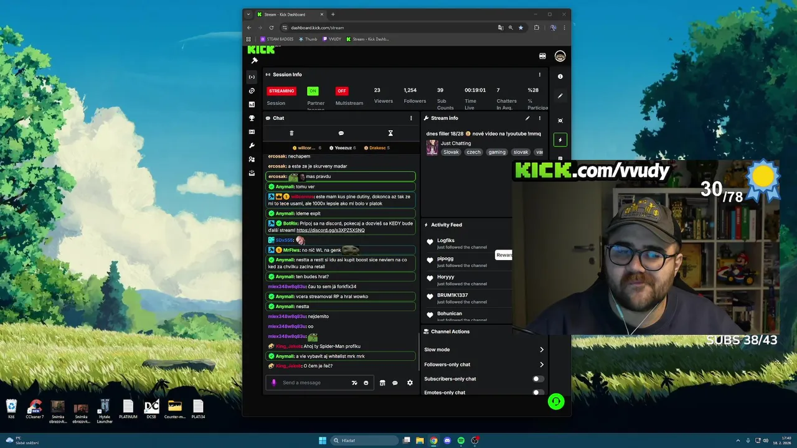
Task: Edit stream info with the pencil icon
Action: click(527, 118)
